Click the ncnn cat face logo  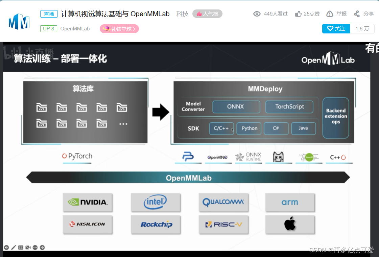coord(278,157)
